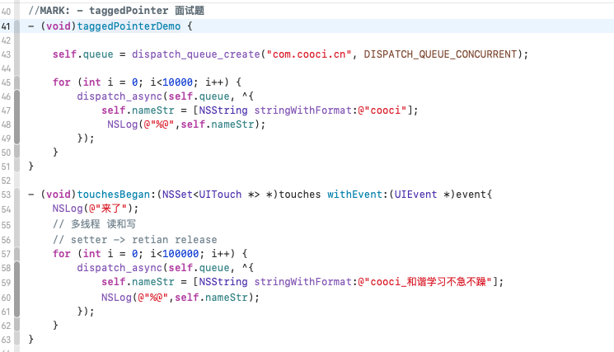Click line number 53 in the gutter
Viewport: 614px width, 352px height.
[6, 195]
